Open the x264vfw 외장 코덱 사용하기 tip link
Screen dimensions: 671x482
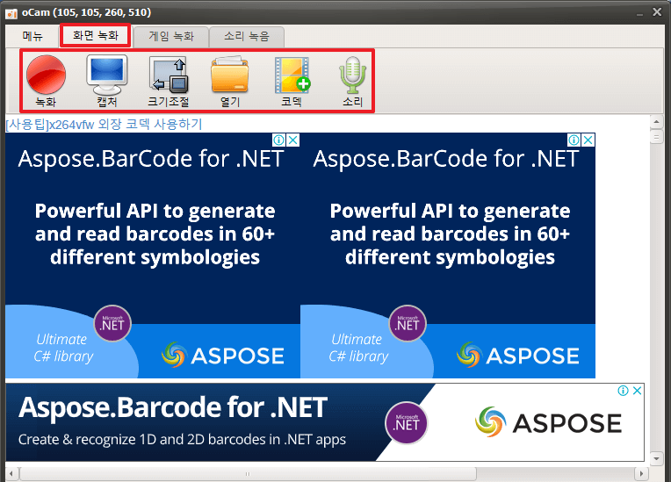pyautogui.click(x=104, y=125)
